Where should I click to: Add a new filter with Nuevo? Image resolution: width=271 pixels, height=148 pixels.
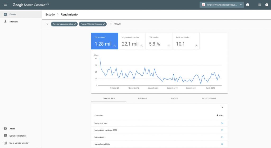tap(115, 24)
